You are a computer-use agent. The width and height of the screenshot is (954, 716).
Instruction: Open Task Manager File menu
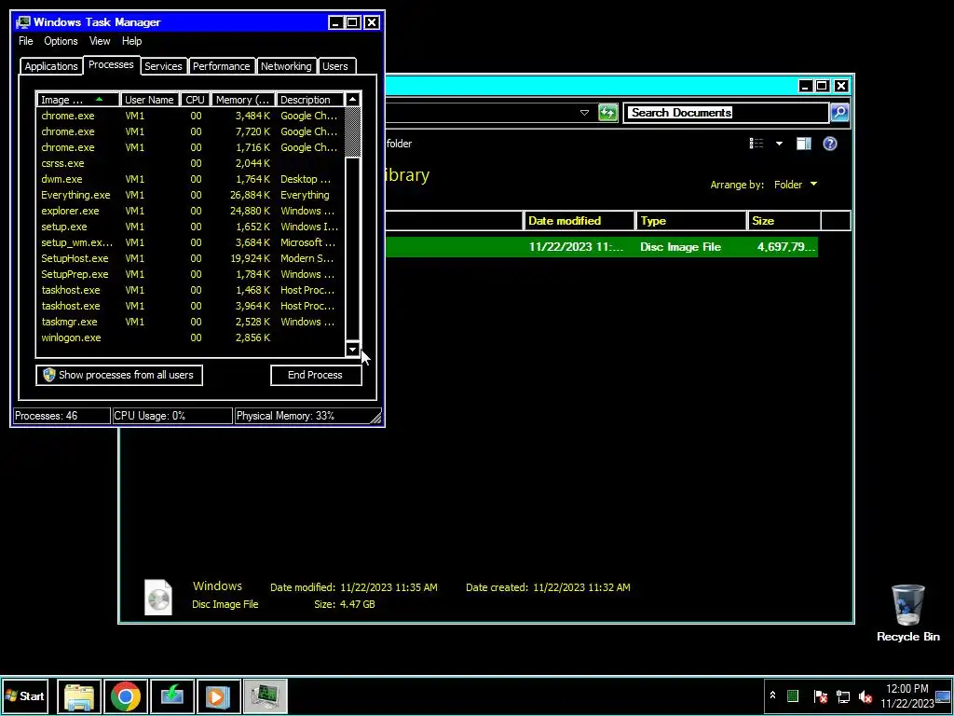25,41
